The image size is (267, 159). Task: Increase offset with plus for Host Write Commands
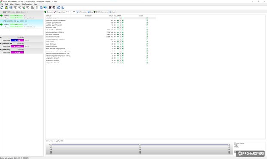coord(123,37)
